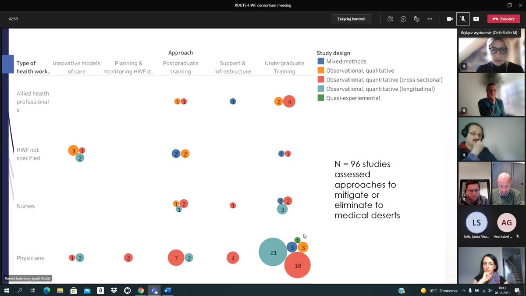This screenshot has width=526, height=296.
Task: Expand the hidden system tray icons
Action: 464,290
